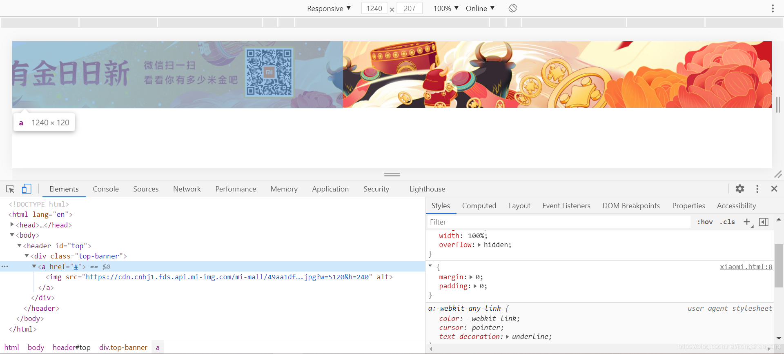Open the Responsive device dropdown
The width and height of the screenshot is (784, 354).
pyautogui.click(x=329, y=8)
